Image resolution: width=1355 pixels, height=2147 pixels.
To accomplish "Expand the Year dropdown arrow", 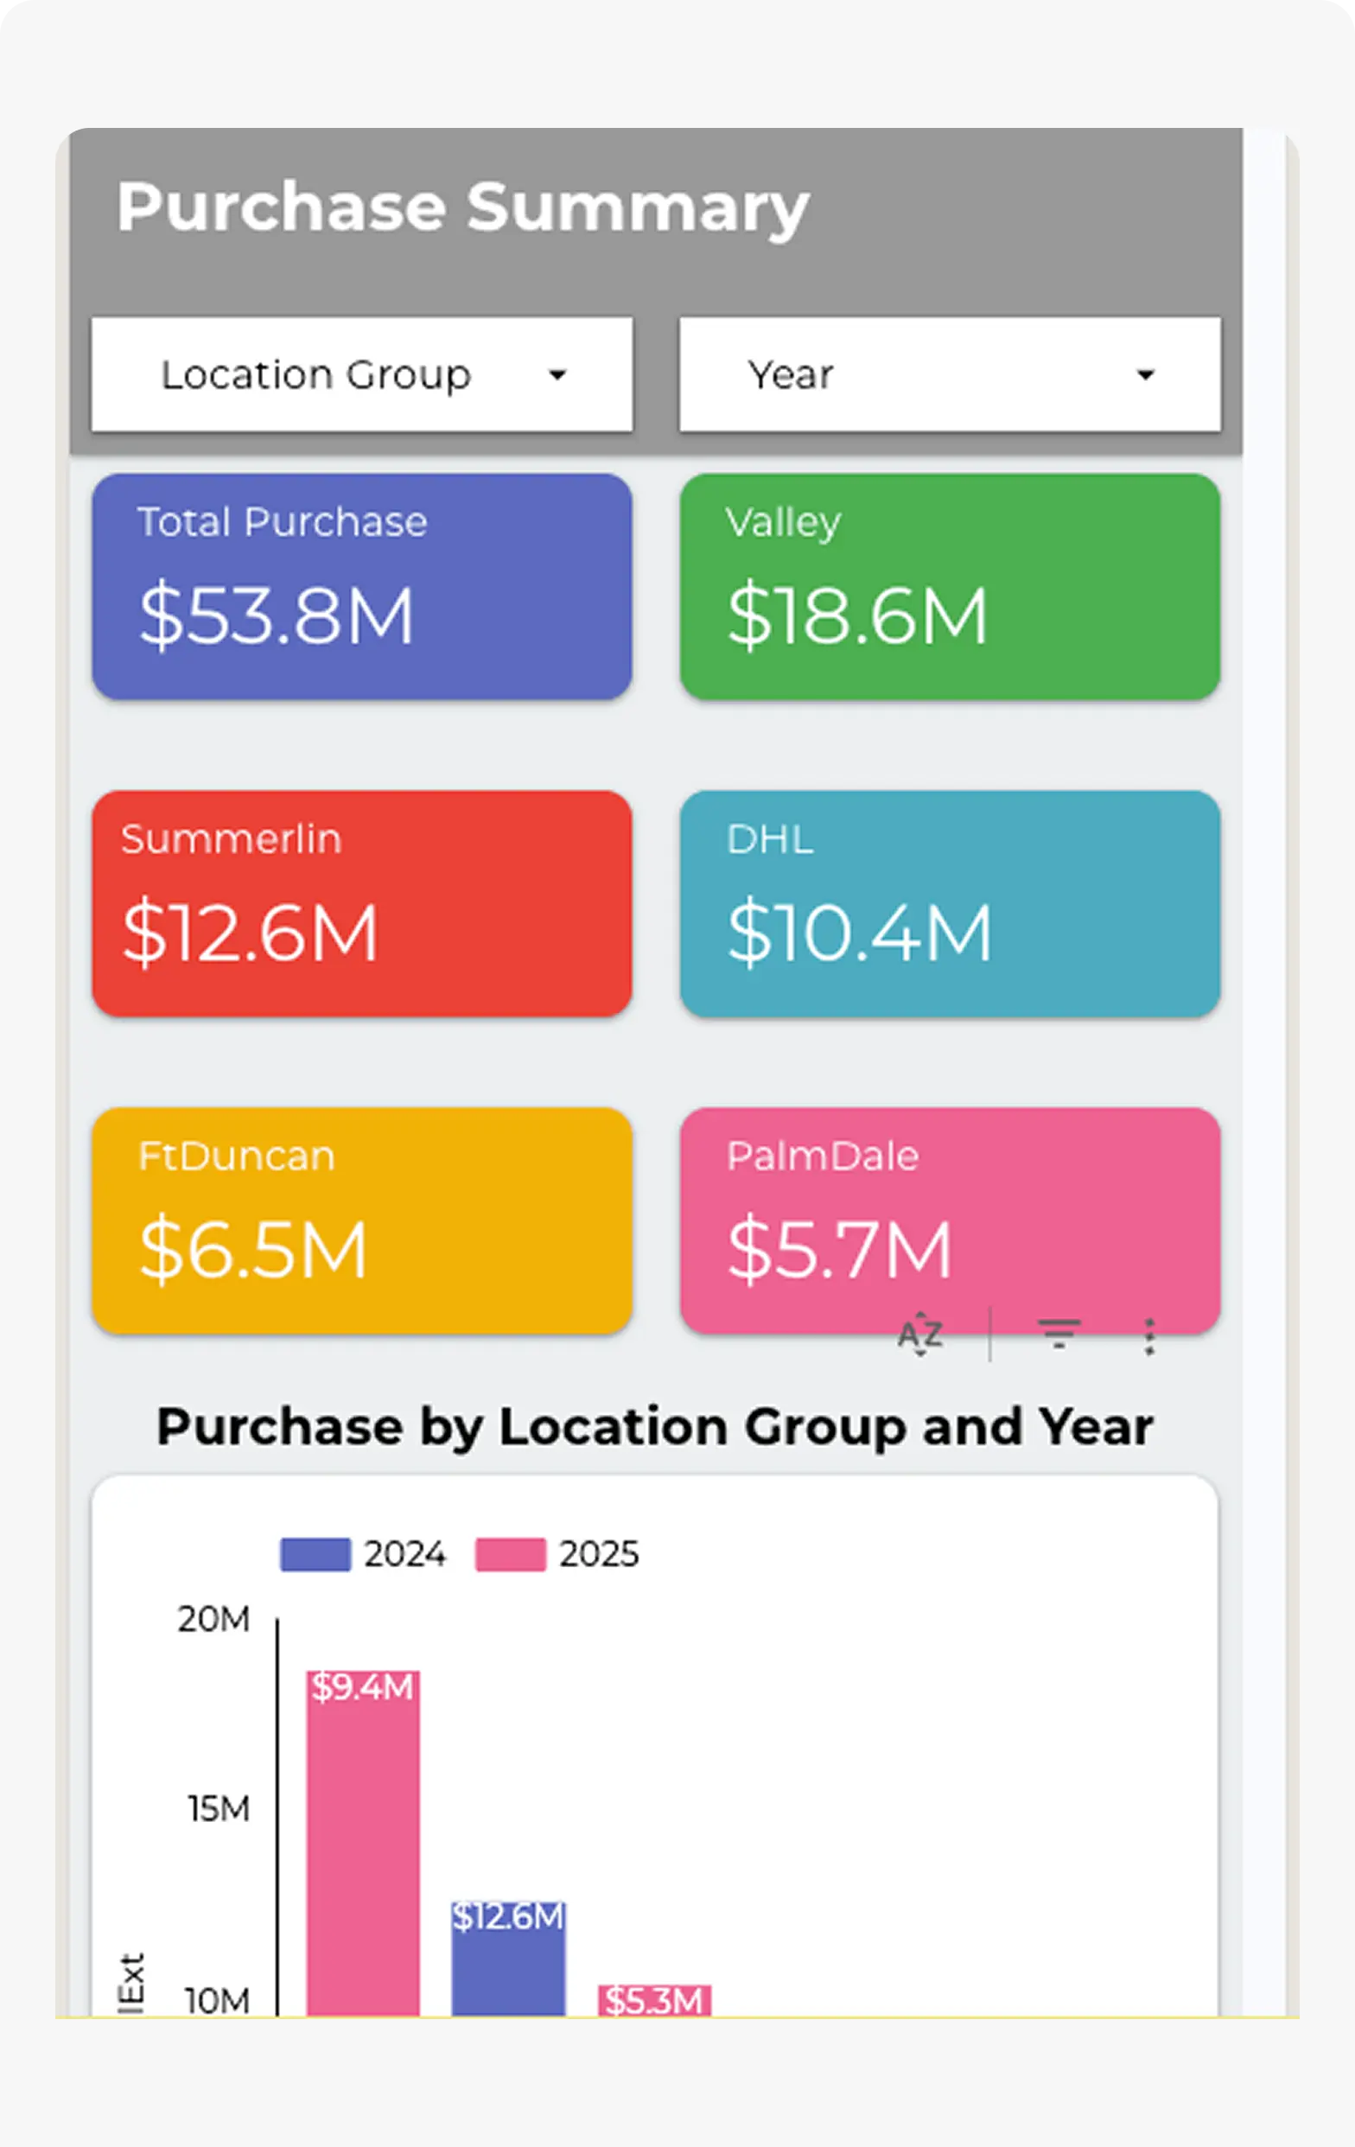I will point(1146,375).
